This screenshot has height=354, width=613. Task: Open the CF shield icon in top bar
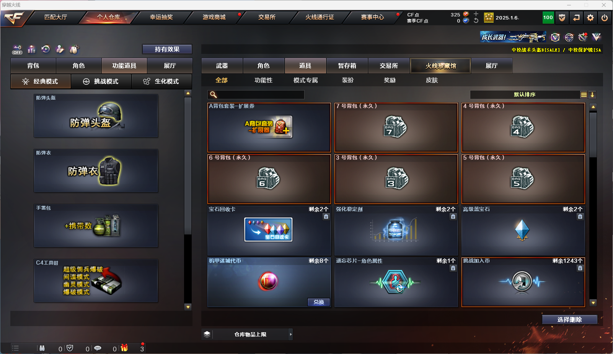(x=562, y=18)
